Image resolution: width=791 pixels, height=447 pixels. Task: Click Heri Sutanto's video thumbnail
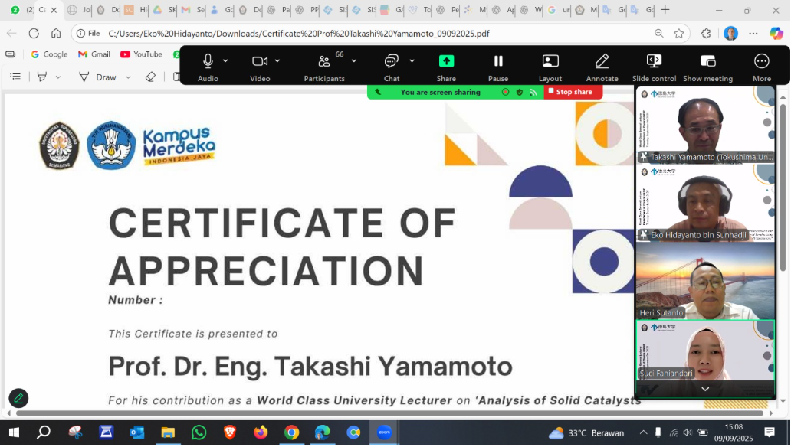pyautogui.click(x=704, y=283)
